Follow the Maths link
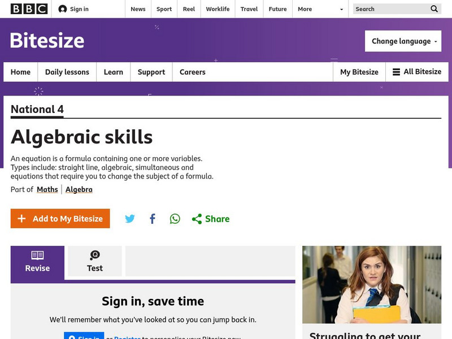The height and width of the screenshot is (339, 452). coord(47,189)
